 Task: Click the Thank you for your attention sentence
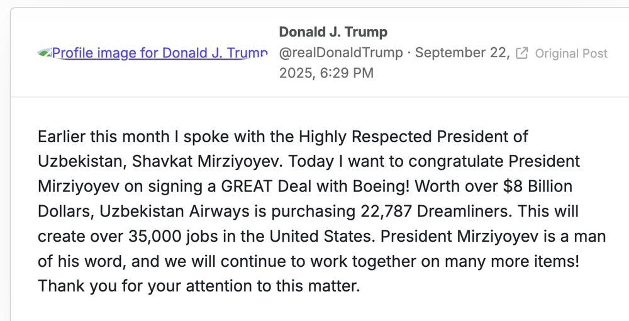pos(199,286)
